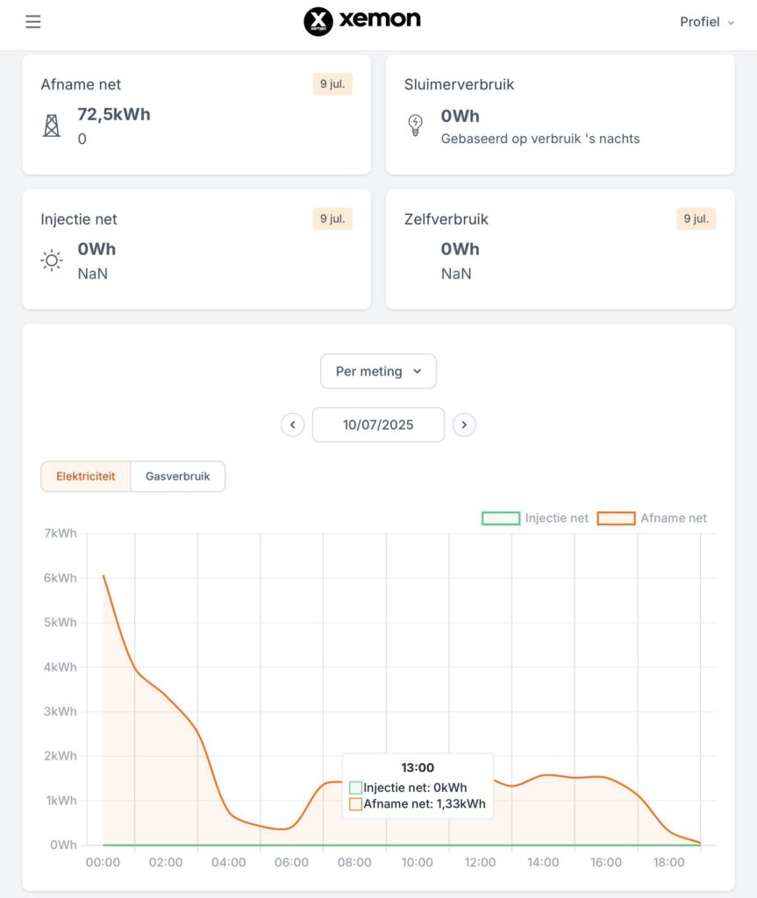The image size is (757, 898).
Task: Click the 9 jul. badge on Zelfverbruik
Action: [696, 218]
